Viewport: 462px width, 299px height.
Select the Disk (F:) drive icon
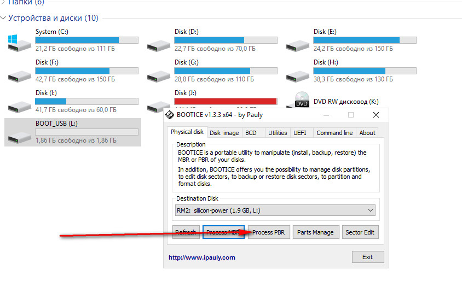click(x=19, y=74)
